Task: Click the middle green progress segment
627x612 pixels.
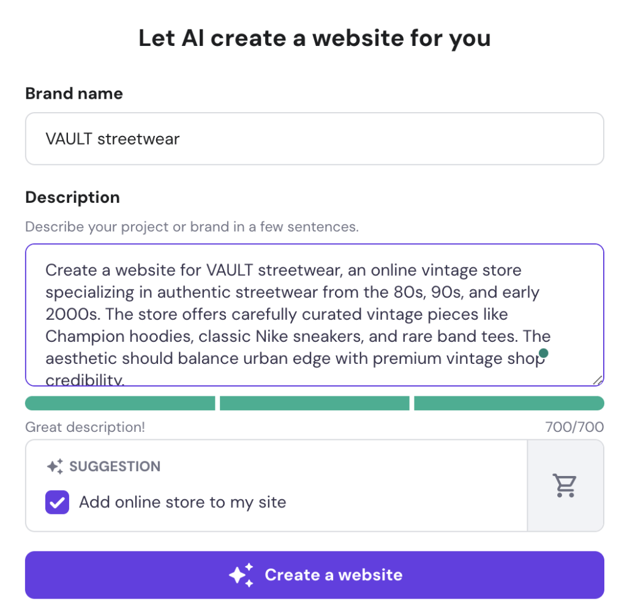Action: pyautogui.click(x=314, y=402)
